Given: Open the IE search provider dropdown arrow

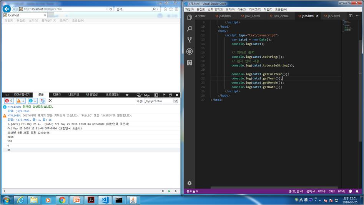Looking at the screenshot, I should pyautogui.click(x=158, y=9).
